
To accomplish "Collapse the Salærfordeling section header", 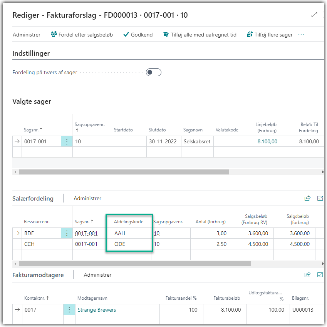I will coord(33,198).
